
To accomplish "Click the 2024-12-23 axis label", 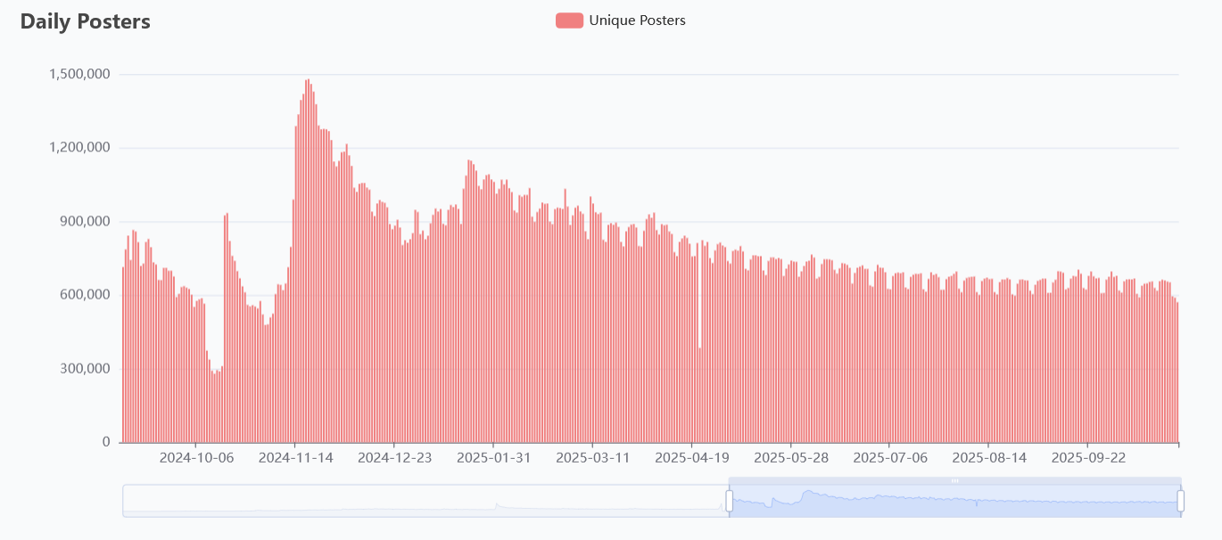I will click(394, 458).
